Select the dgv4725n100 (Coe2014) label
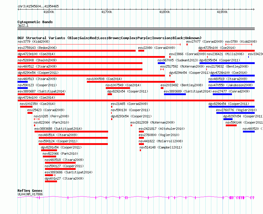Image resolution: width=263 pixels, height=214 pixels. 217,48
